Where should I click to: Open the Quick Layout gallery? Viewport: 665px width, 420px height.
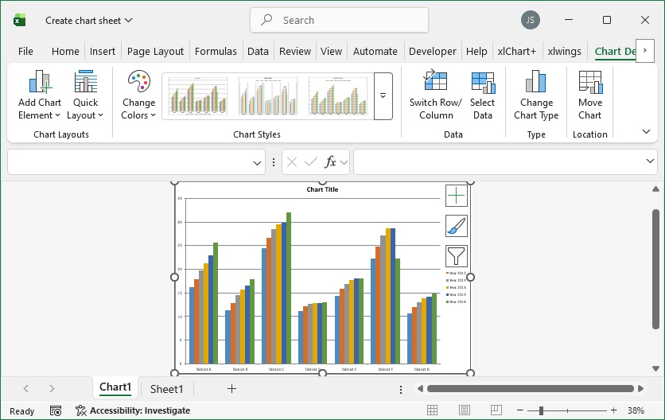pos(85,95)
